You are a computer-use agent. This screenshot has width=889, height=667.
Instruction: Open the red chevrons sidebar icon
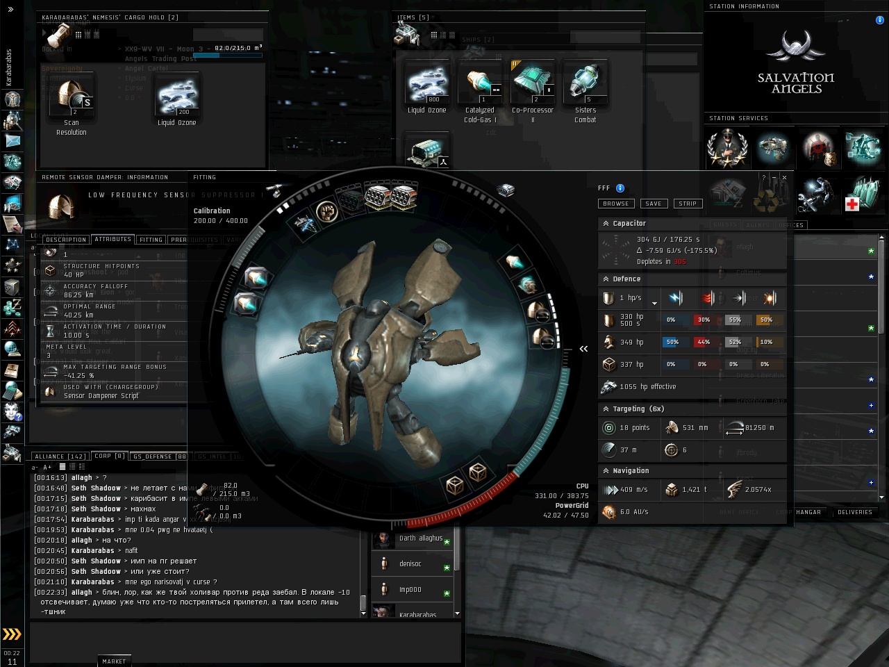coord(13,328)
